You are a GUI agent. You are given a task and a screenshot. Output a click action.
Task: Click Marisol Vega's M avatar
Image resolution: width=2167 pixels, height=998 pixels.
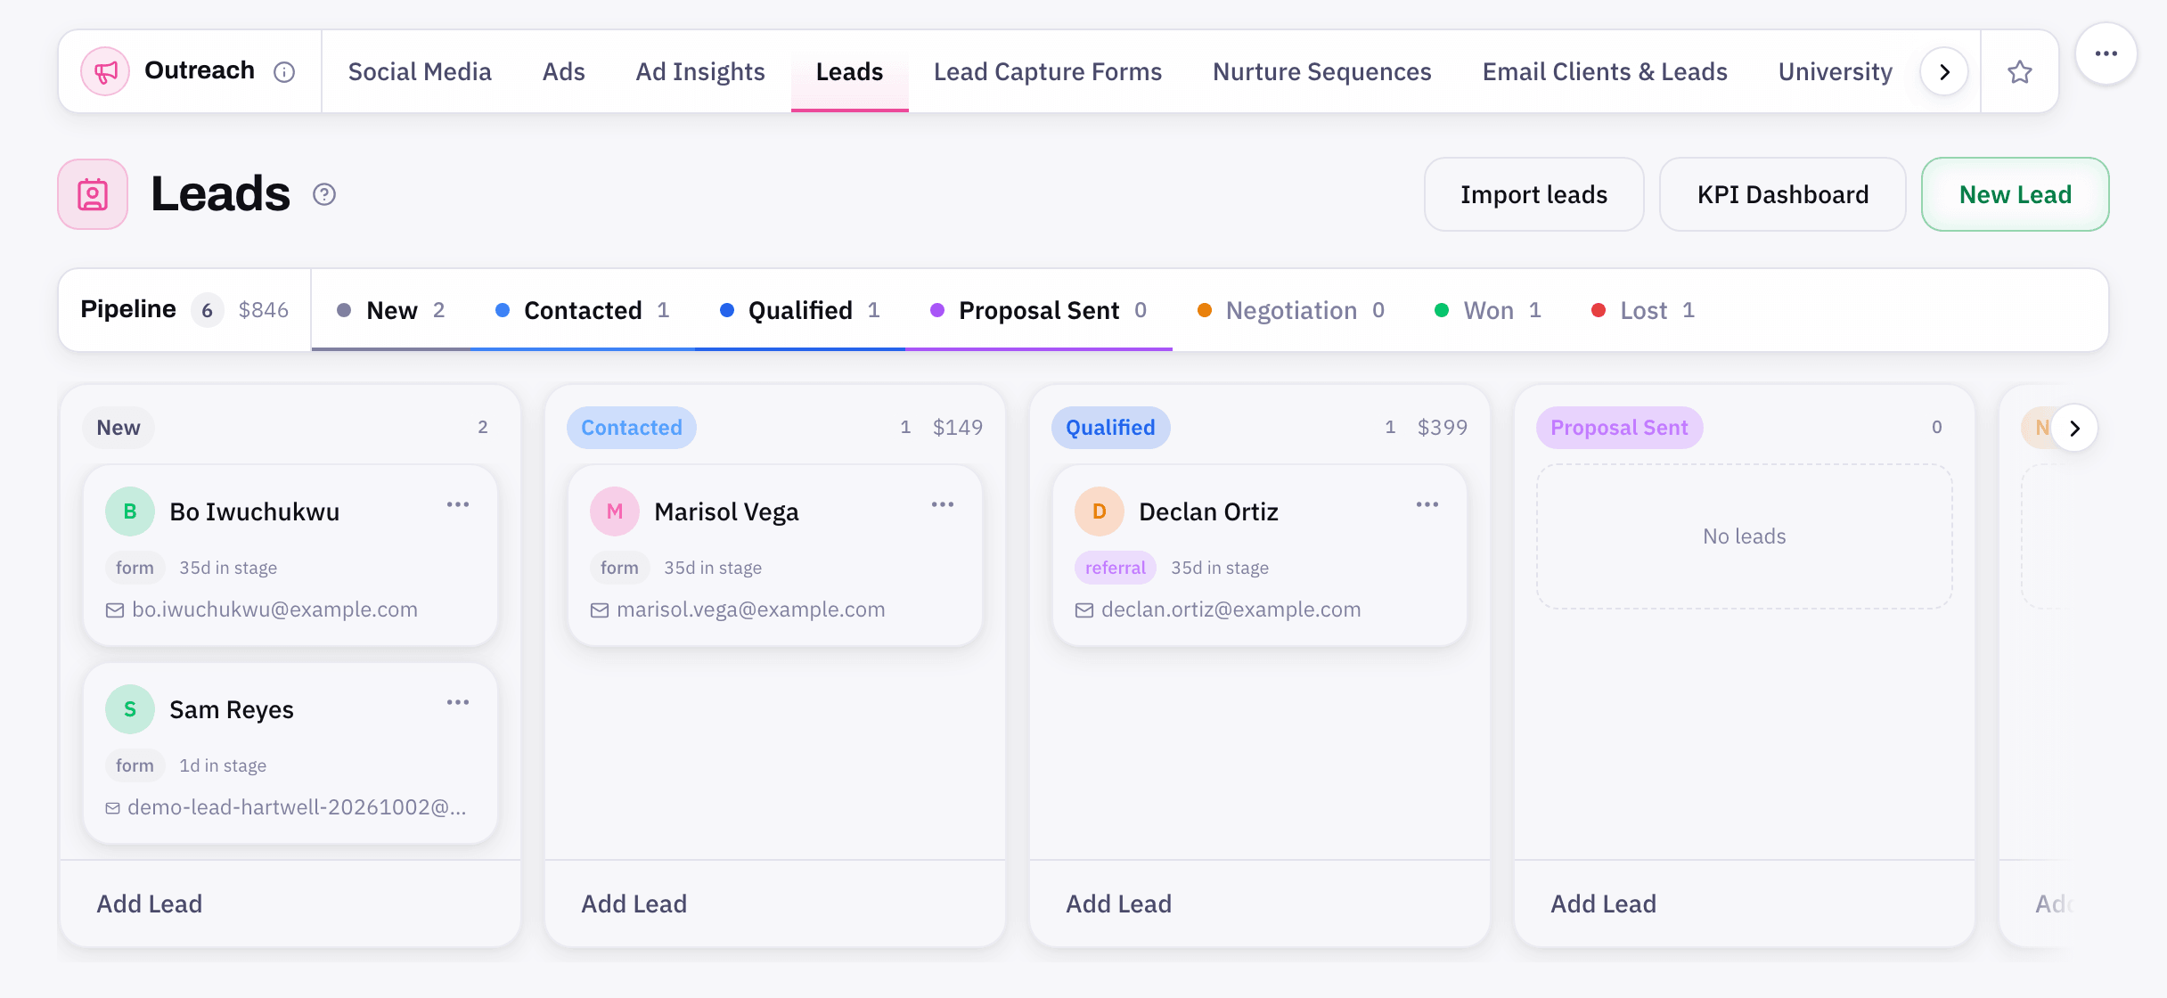tap(615, 511)
